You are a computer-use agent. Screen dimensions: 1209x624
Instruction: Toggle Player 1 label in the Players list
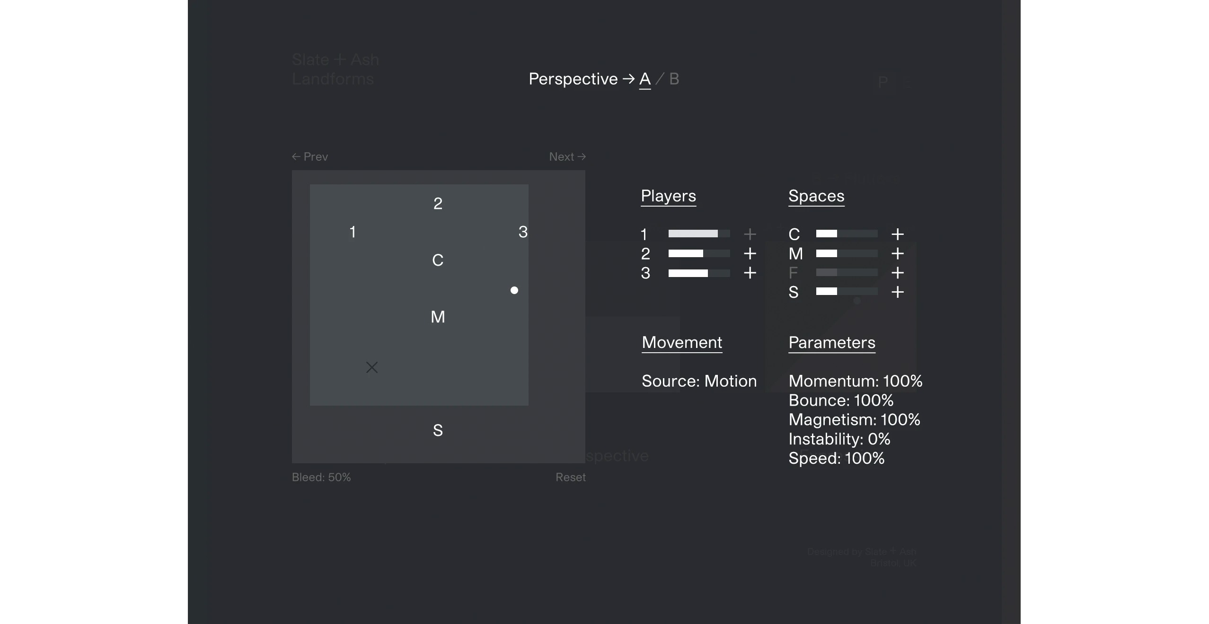644,234
